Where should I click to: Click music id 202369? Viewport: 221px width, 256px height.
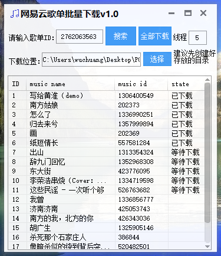click(128, 133)
